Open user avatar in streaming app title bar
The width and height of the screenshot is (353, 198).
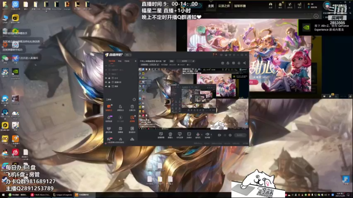pyautogui.click(x=215, y=55)
